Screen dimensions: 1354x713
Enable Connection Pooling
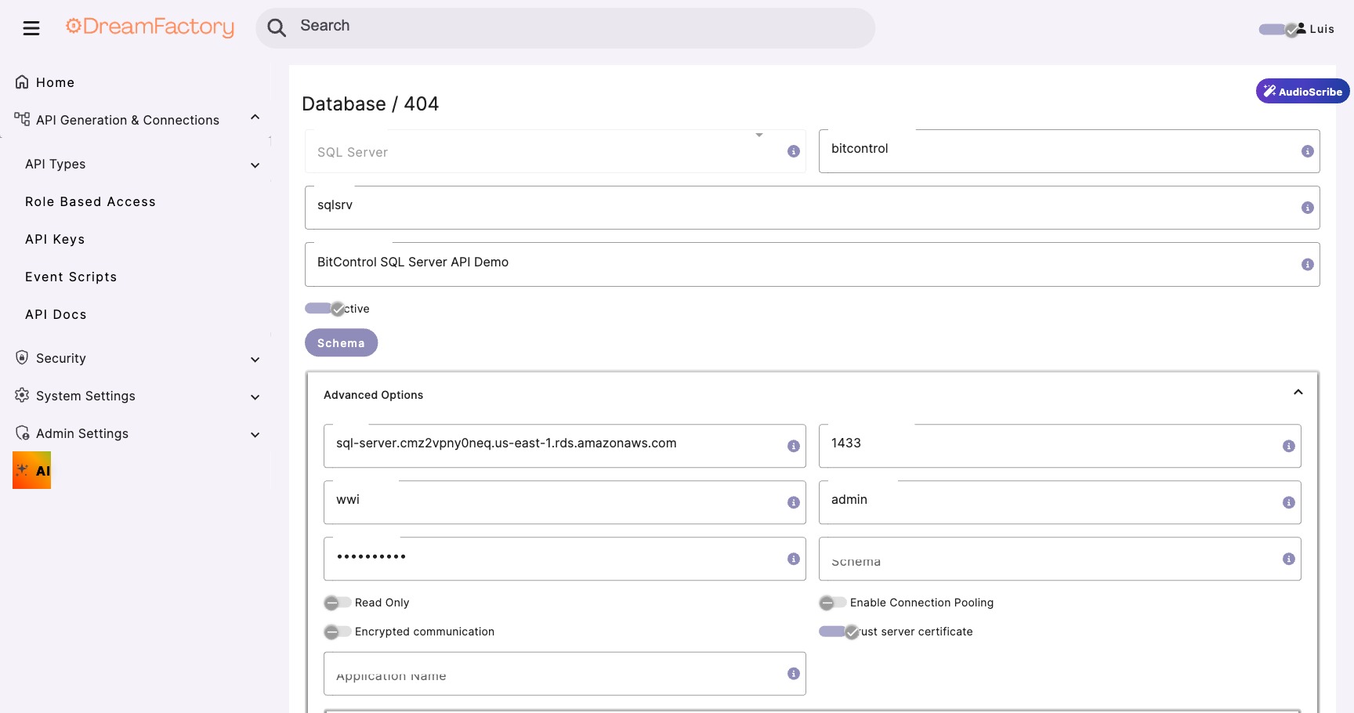(x=832, y=603)
